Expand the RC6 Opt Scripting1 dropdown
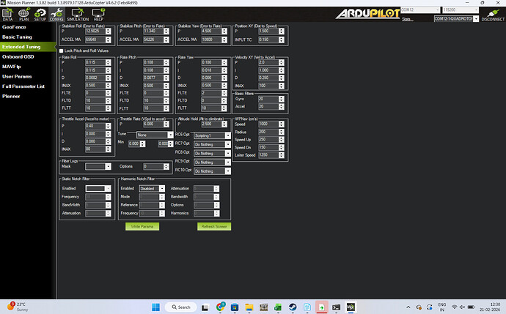The width and height of the screenshot is (506, 314). [x=218, y=135]
